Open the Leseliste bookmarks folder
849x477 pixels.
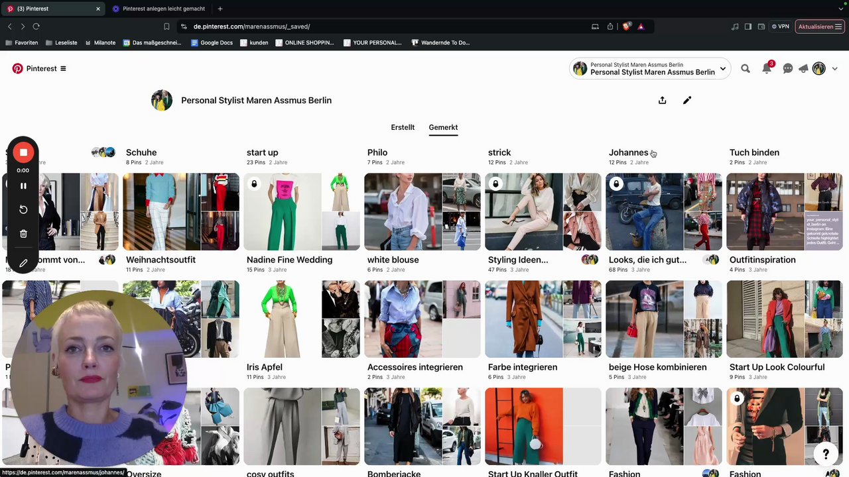61,42
